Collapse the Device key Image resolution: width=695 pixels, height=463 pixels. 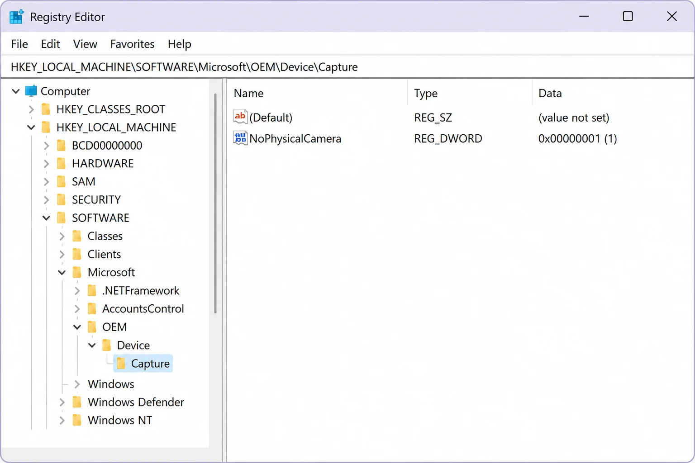92,345
